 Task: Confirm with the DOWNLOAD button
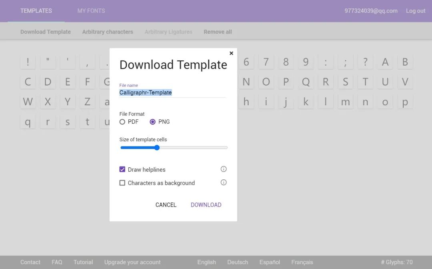click(206, 205)
